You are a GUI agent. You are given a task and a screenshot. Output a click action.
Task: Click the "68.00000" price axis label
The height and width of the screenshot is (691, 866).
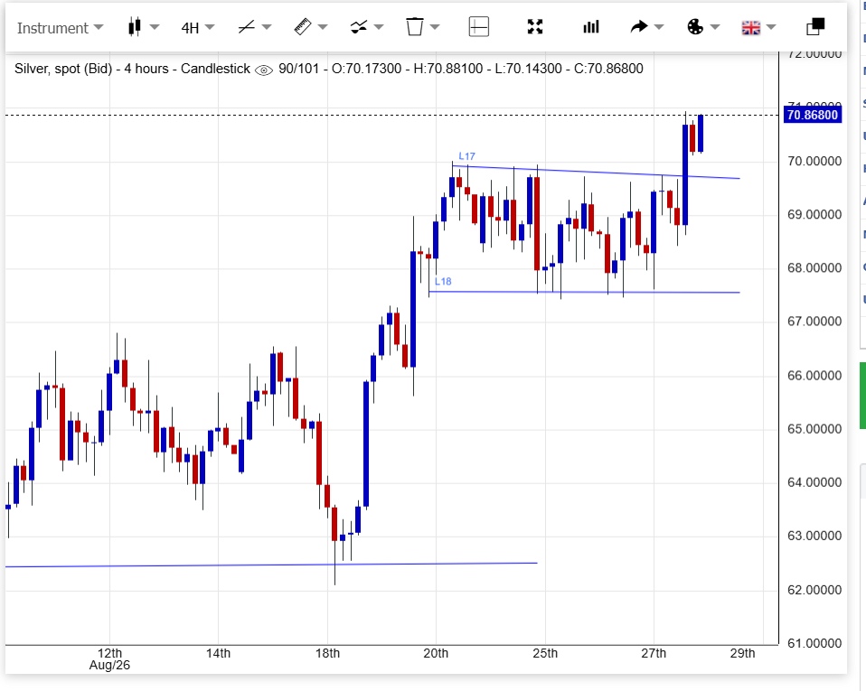(x=814, y=268)
